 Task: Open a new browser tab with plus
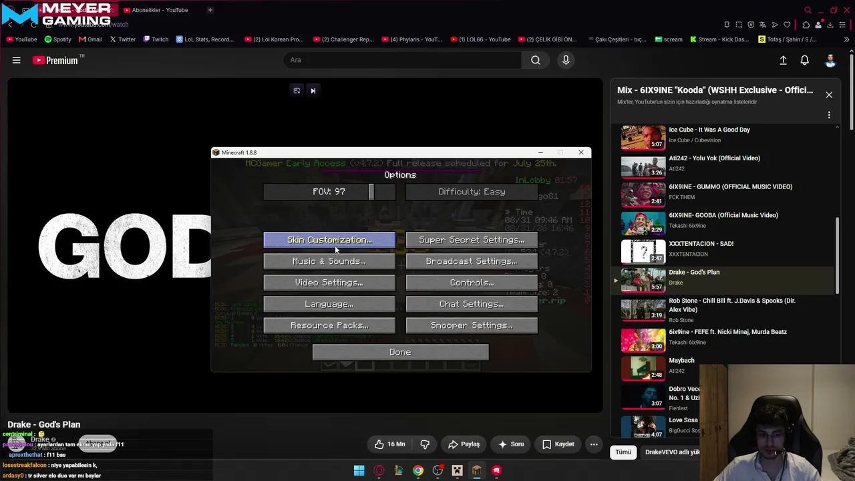click(210, 10)
